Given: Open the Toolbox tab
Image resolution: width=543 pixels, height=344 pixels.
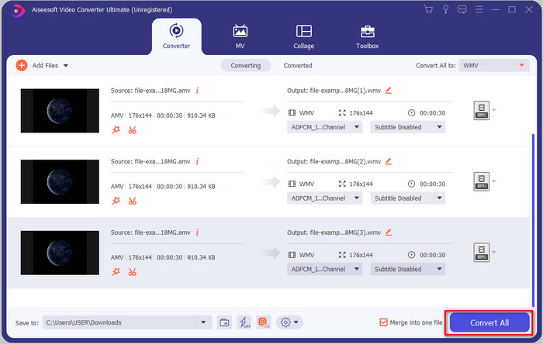Looking at the screenshot, I should coord(367,36).
